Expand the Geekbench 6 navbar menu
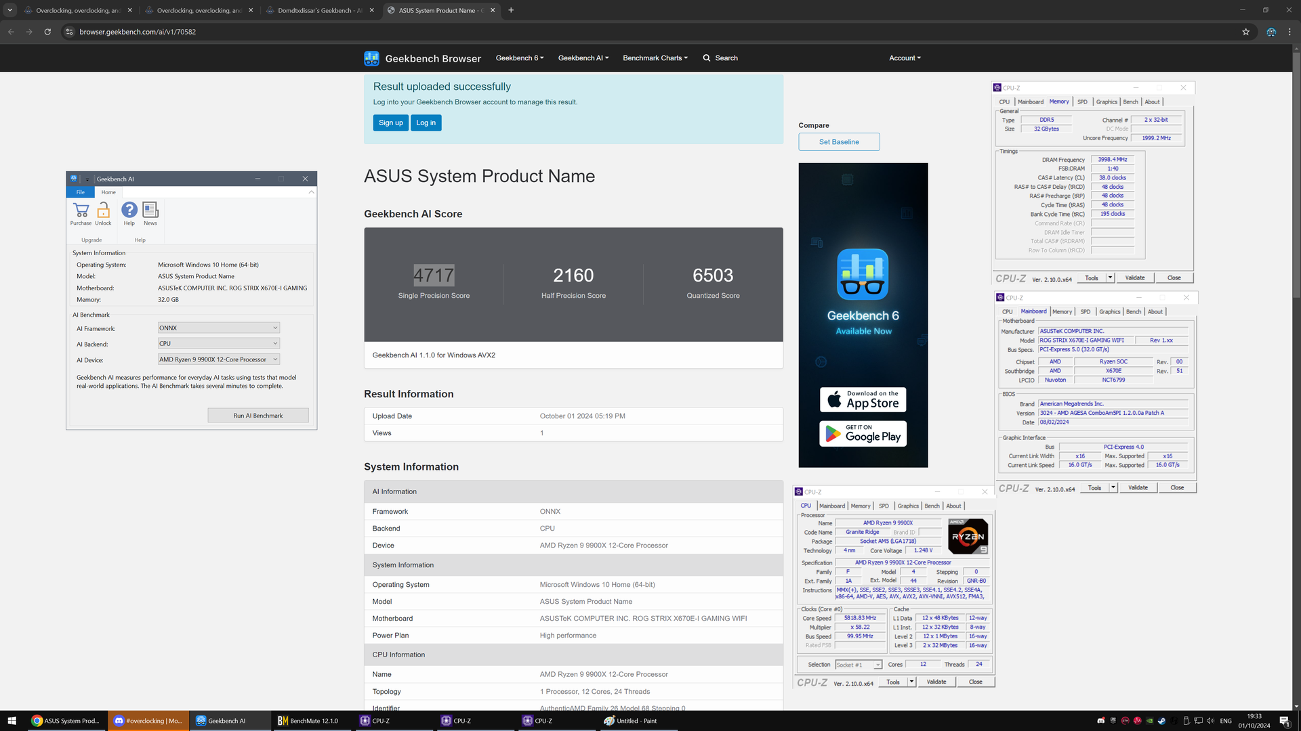The height and width of the screenshot is (731, 1301). (519, 58)
